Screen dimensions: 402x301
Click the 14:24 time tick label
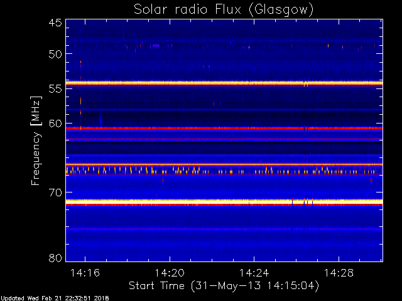click(254, 273)
